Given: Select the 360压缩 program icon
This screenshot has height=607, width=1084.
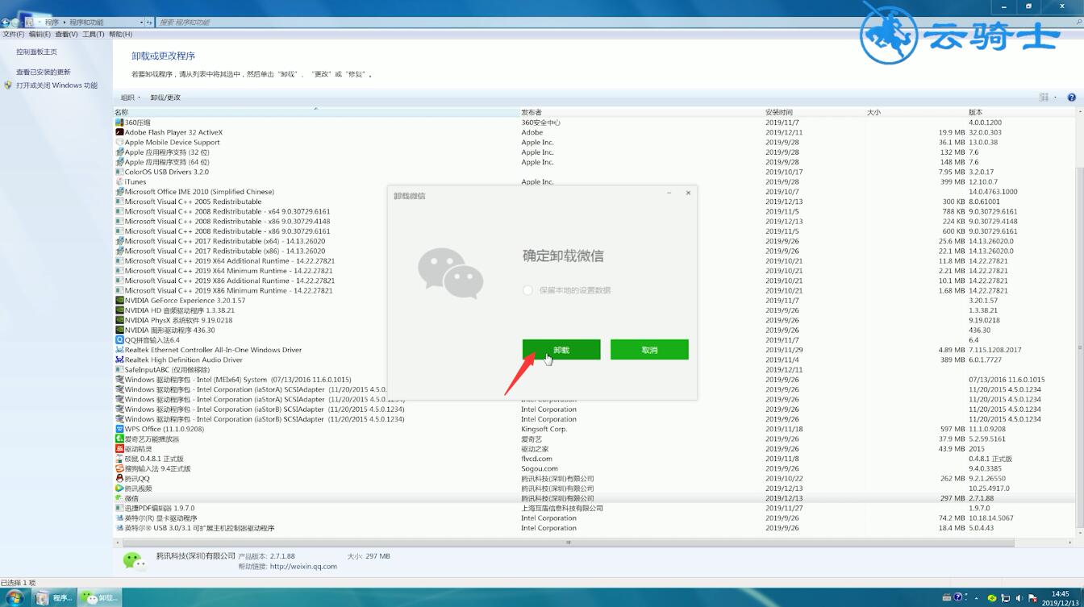Looking at the screenshot, I should [119, 123].
